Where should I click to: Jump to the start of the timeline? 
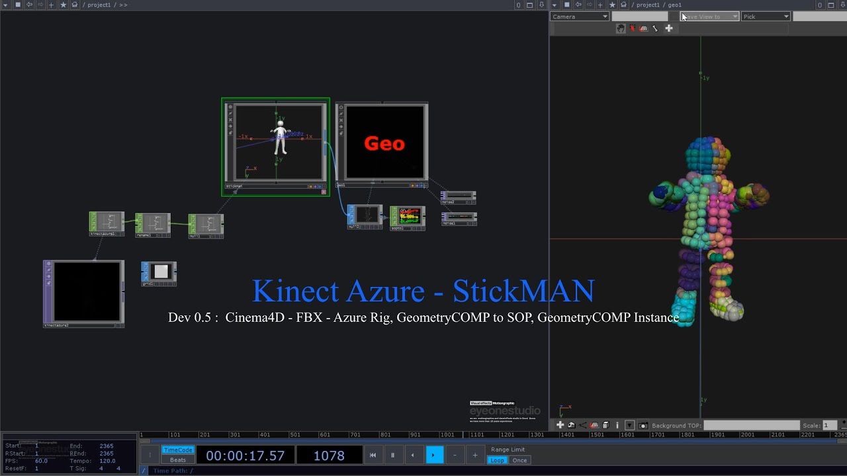(x=373, y=455)
